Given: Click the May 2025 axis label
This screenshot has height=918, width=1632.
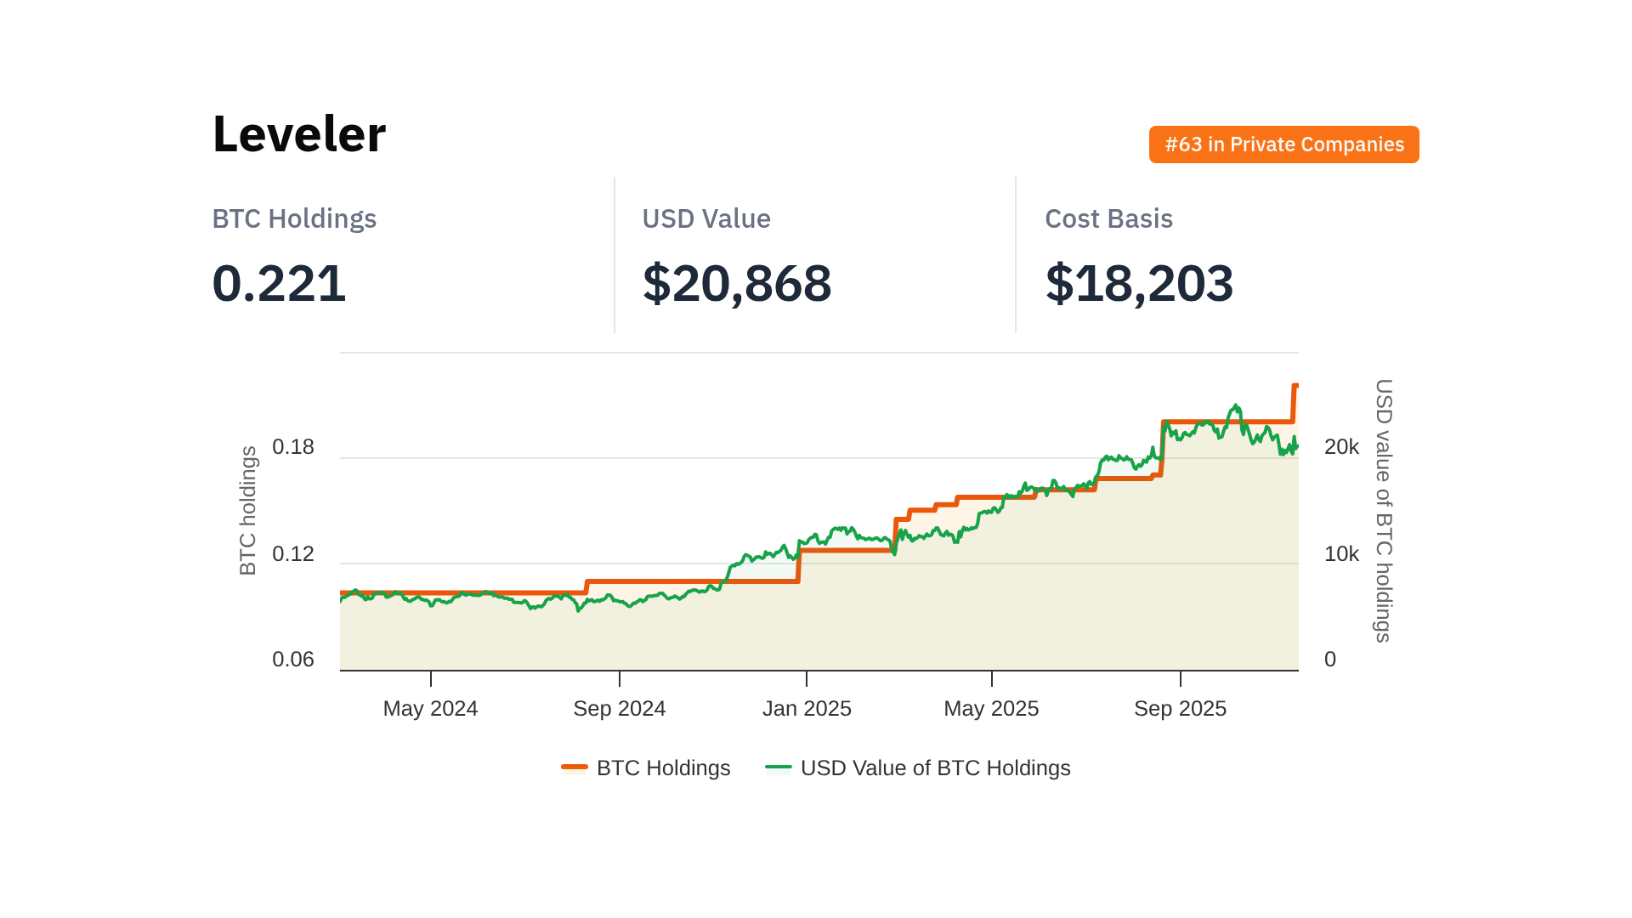Looking at the screenshot, I should (x=991, y=708).
